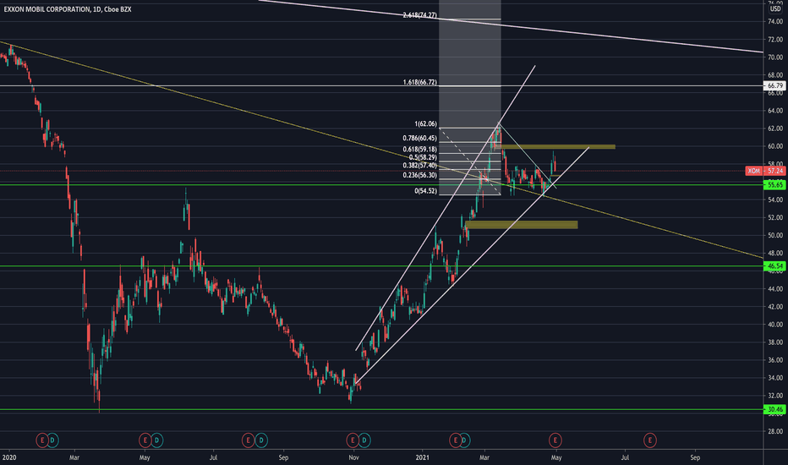Screen dimensions: 788x465
Task: Click the green 46.54 price level label
Action: 774,266
